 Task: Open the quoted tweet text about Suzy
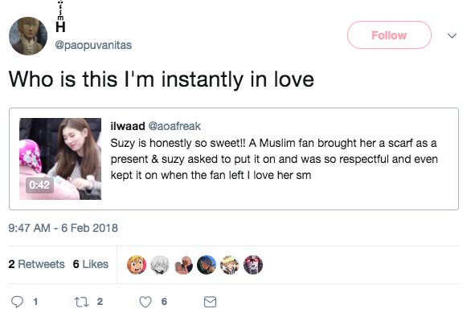pyautogui.click(x=274, y=159)
